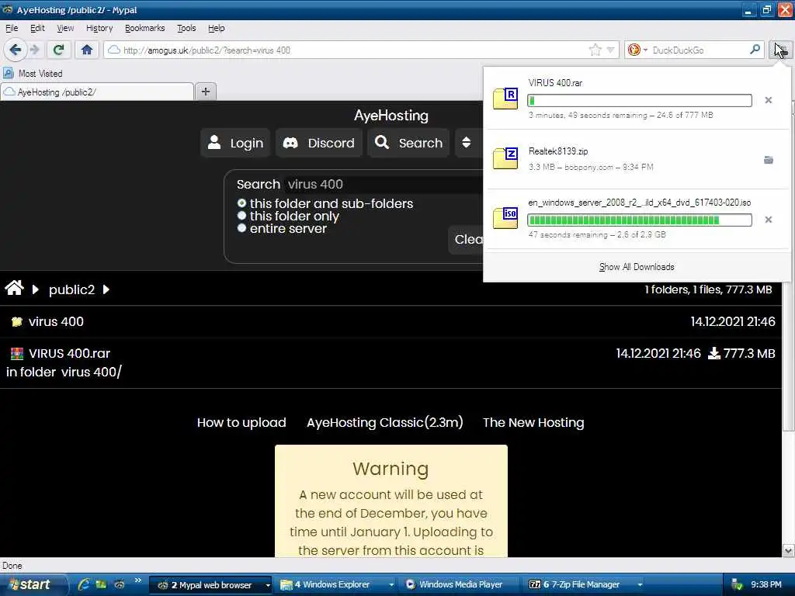
Task: Click the VIRUS 400.rar download progress bar
Action: [640, 100]
